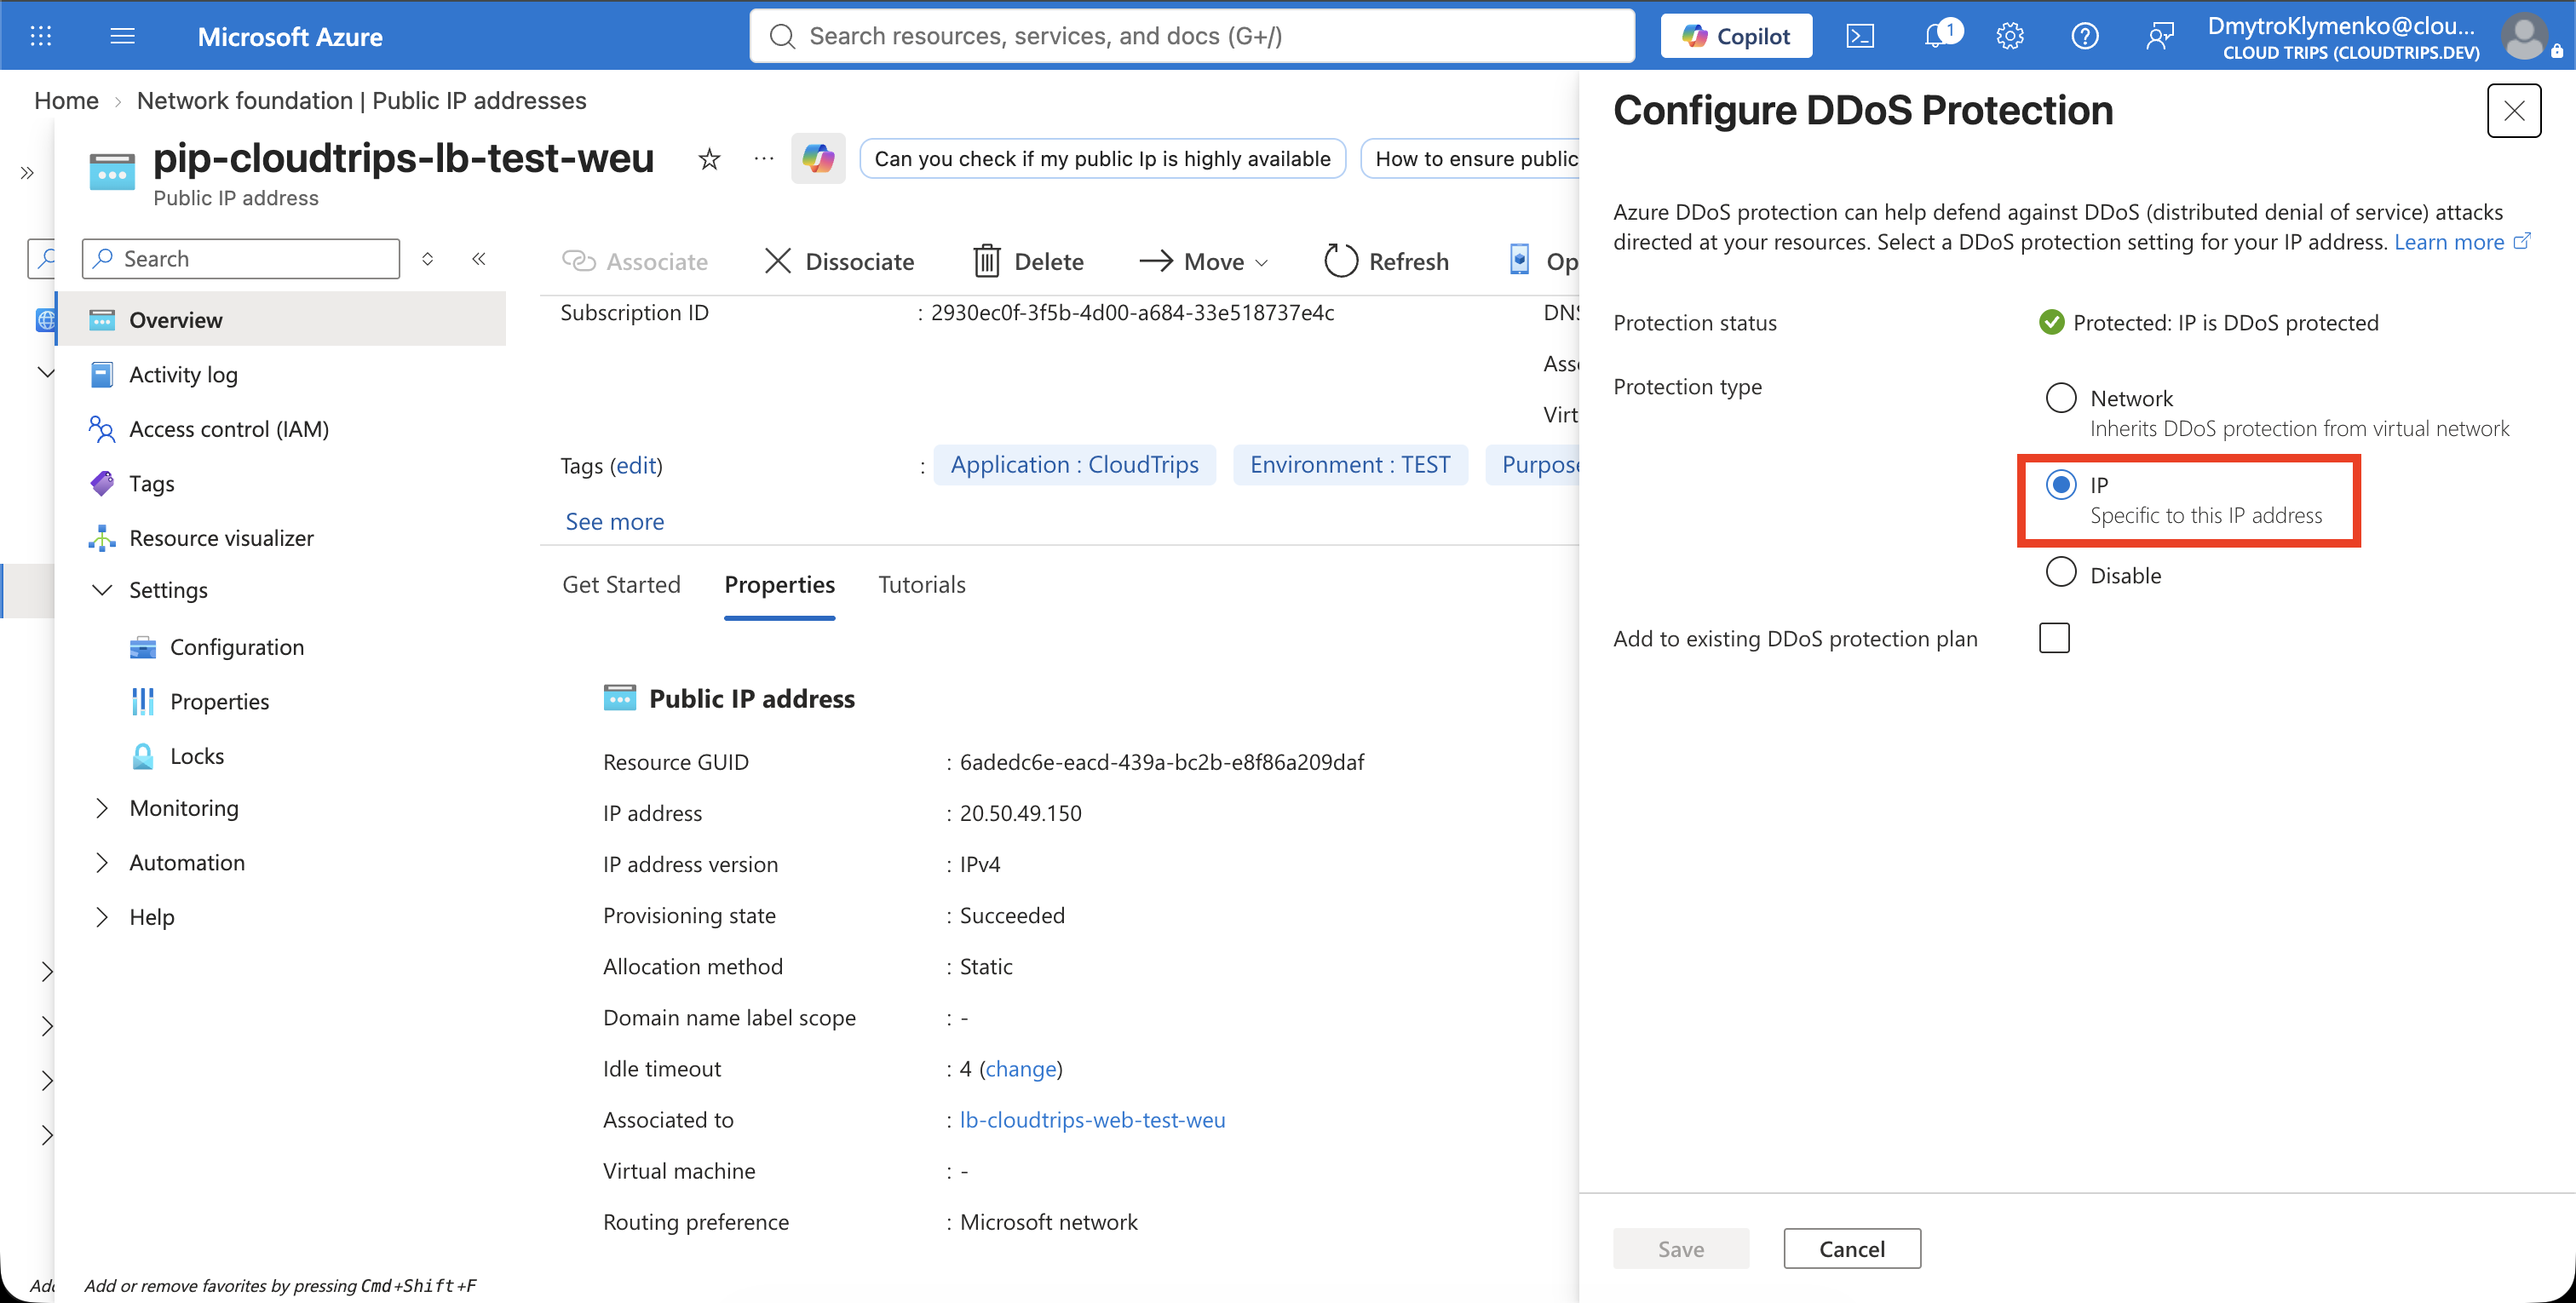Open Locks under Settings
Viewport: 2576px width, 1303px height.
pos(197,755)
